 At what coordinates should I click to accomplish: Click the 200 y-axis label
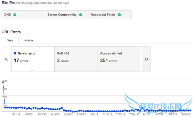5,97
